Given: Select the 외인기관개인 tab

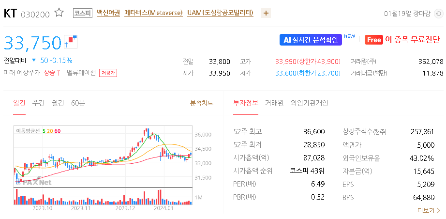Looking at the screenshot, I should coord(310,103).
